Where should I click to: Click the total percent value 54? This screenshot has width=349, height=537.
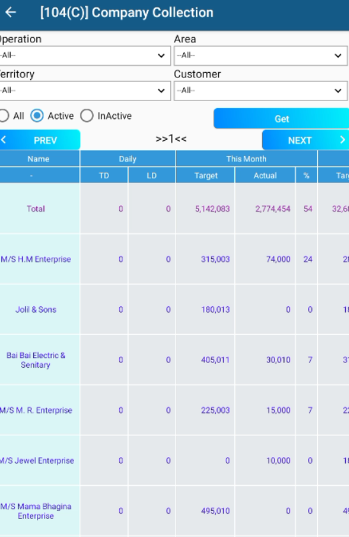click(308, 209)
